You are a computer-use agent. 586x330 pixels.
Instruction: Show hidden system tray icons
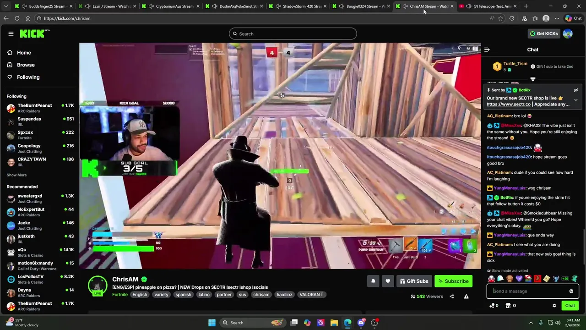[x=531, y=323]
